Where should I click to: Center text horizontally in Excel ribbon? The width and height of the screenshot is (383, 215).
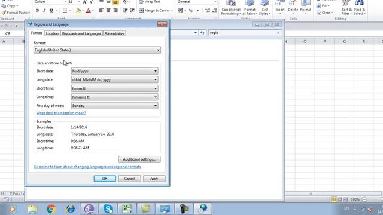pyautogui.click(x=108, y=10)
